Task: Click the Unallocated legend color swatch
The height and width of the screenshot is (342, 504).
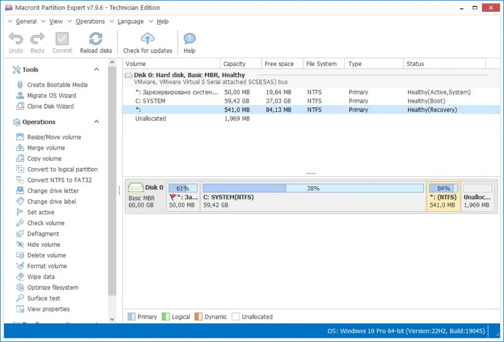Action: (x=236, y=316)
